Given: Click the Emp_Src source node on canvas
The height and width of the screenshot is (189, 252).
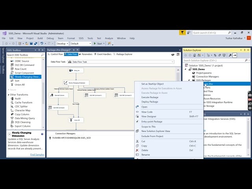Looking at the screenshot, I should pos(76,70).
